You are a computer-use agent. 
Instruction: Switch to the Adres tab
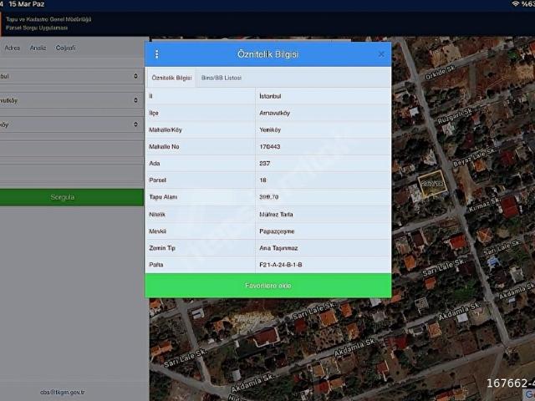tap(13, 48)
